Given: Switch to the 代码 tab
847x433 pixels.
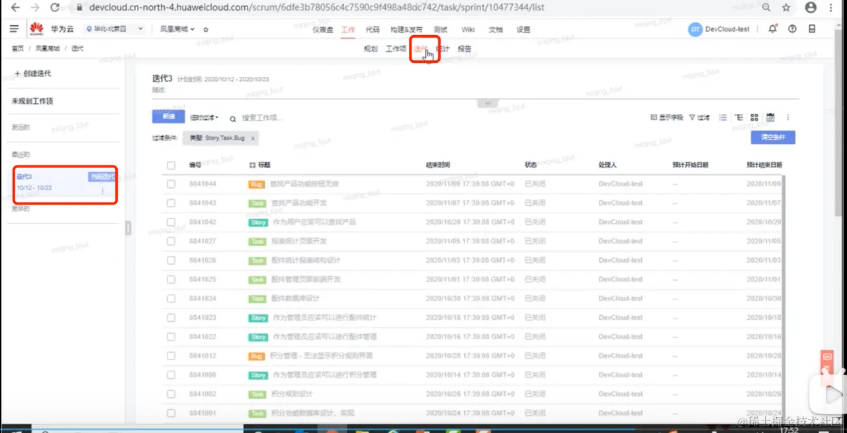Looking at the screenshot, I should 373,30.
